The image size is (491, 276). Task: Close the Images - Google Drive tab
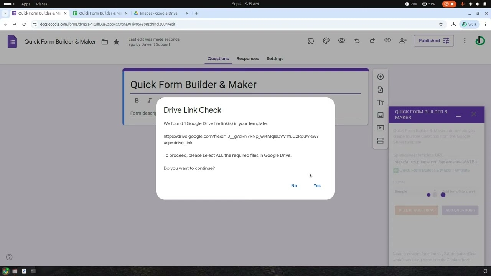click(187, 13)
